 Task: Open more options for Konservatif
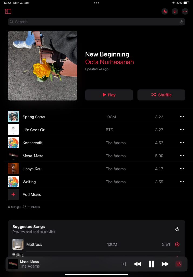tap(182, 143)
